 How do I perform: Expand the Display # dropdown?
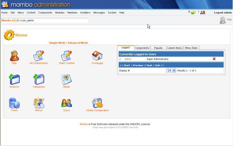171,70
